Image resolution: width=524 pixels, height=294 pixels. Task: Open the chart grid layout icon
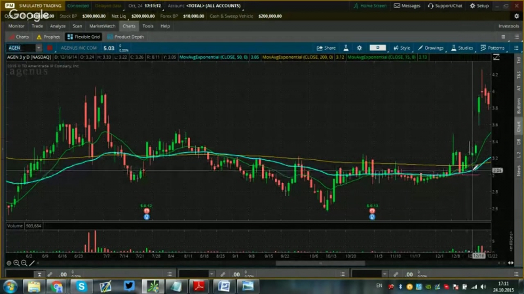(x=503, y=37)
